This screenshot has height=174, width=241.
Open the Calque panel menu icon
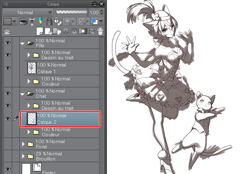tap(6, 4)
